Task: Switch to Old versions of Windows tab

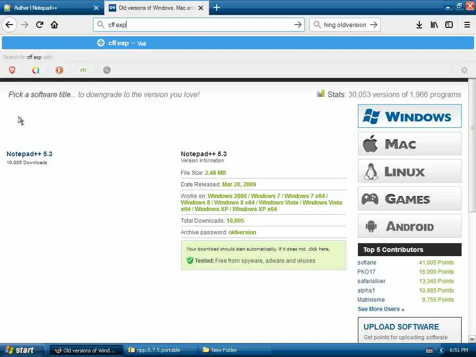Action: (x=156, y=7)
